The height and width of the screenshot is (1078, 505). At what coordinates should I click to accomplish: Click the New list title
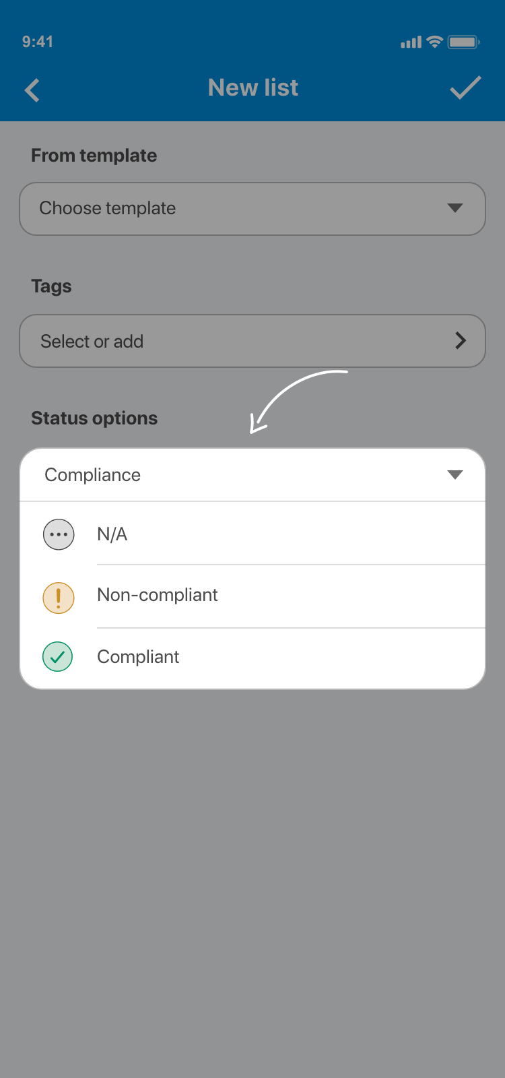(x=253, y=88)
